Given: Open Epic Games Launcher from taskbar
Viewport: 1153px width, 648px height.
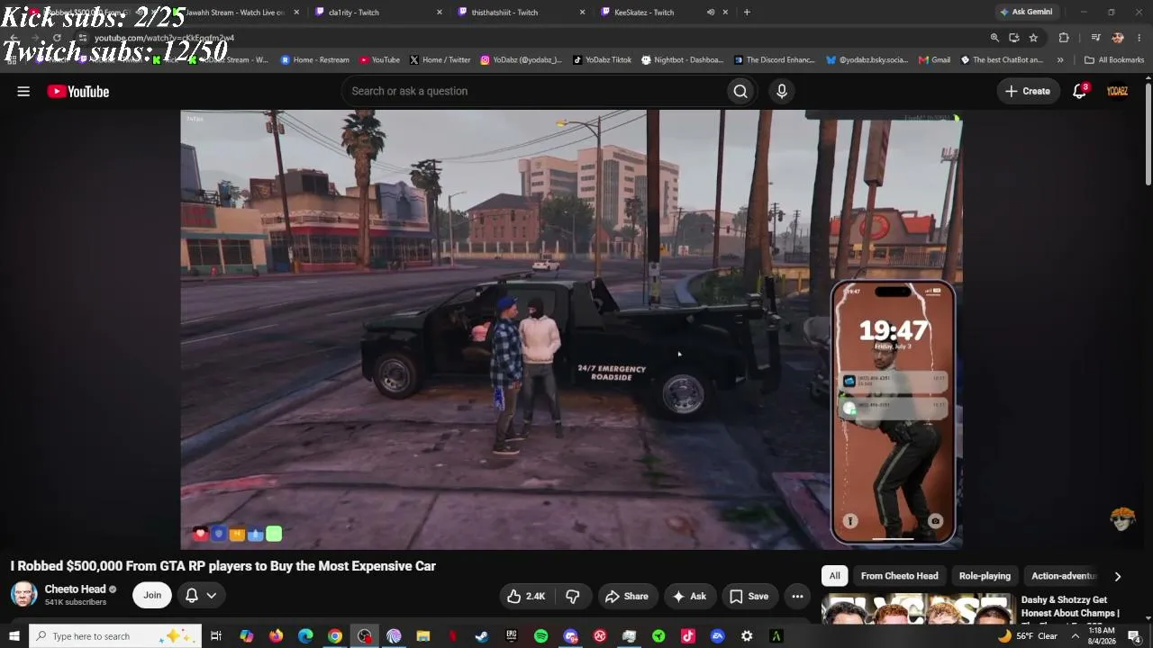Looking at the screenshot, I should (512, 636).
